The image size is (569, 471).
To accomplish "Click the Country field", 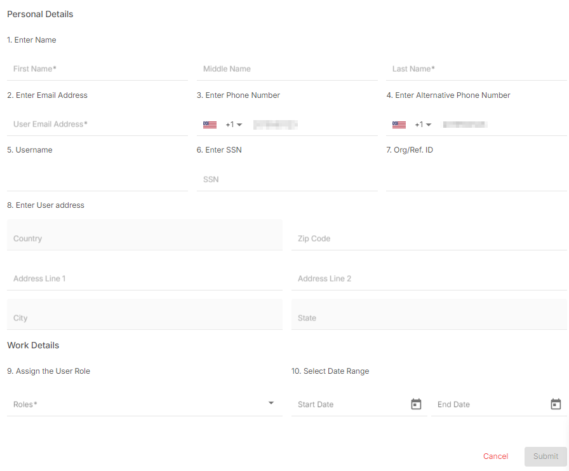I will [x=144, y=238].
